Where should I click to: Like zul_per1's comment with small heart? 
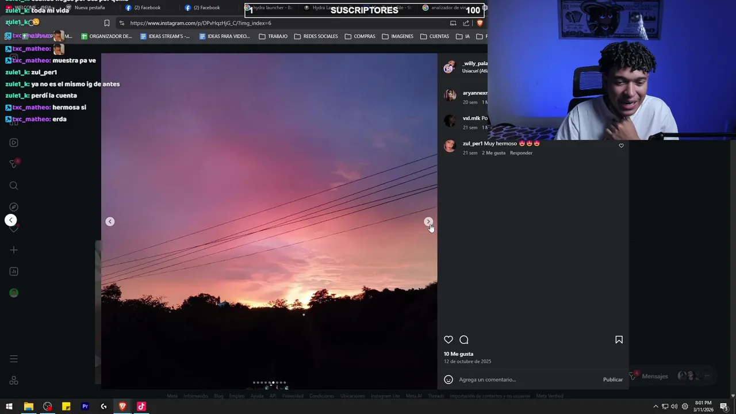point(621,145)
